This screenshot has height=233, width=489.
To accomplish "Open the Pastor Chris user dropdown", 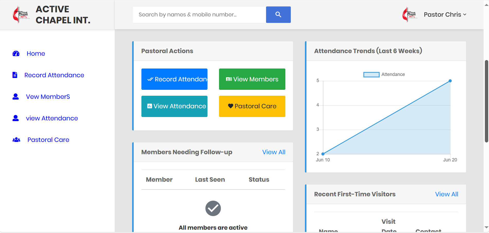I will click(445, 15).
